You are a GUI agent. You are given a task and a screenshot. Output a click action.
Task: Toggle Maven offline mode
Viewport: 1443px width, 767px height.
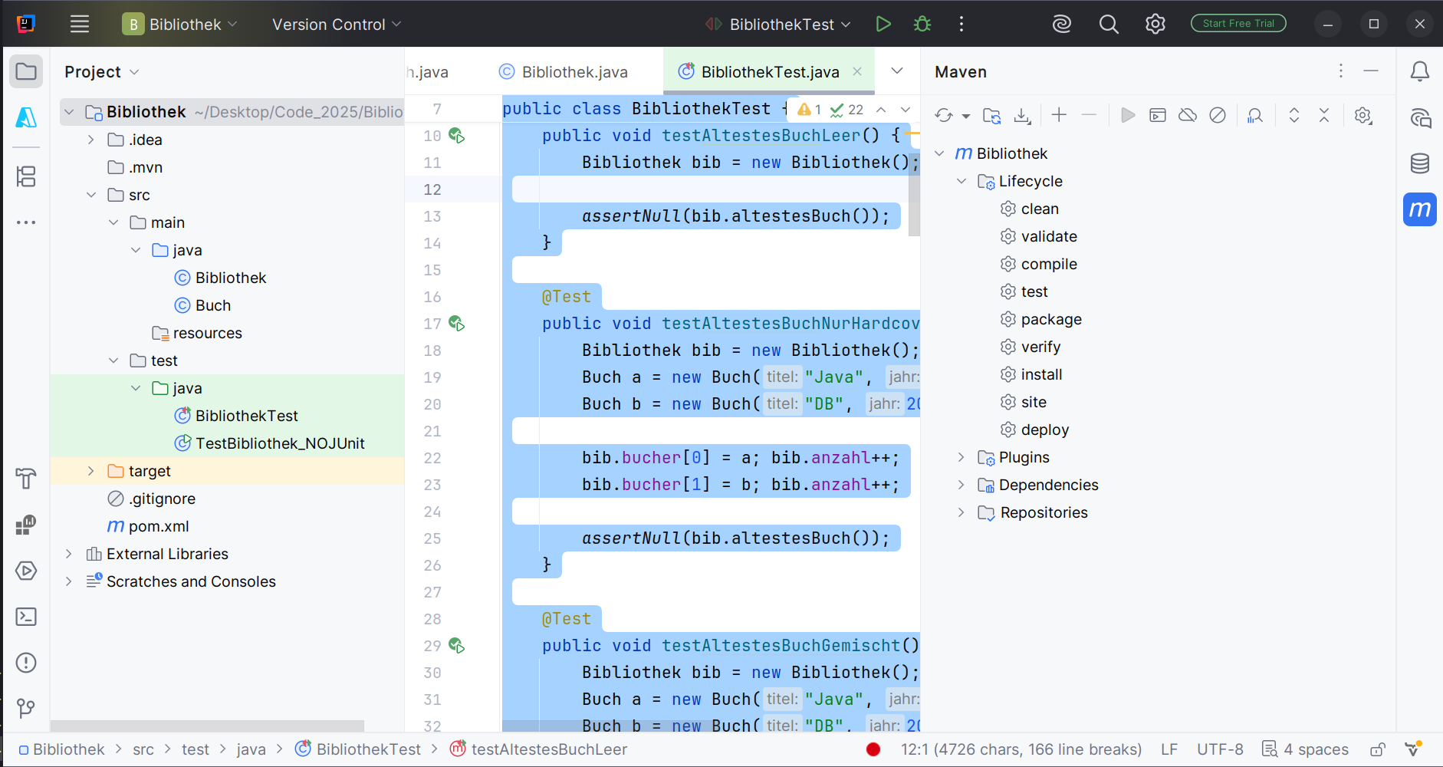click(x=1188, y=116)
